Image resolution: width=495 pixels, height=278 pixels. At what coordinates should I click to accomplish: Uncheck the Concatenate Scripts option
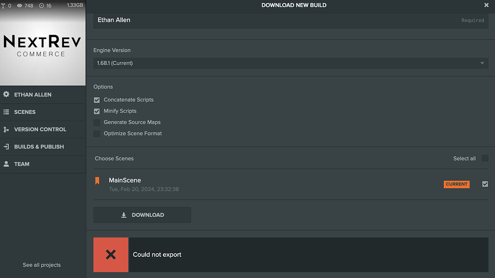(x=97, y=100)
